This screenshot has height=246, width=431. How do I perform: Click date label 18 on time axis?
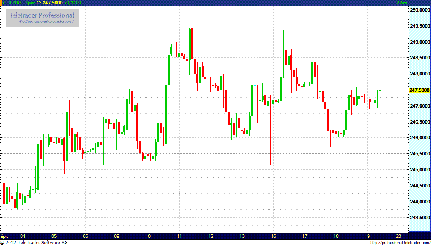click(336, 236)
